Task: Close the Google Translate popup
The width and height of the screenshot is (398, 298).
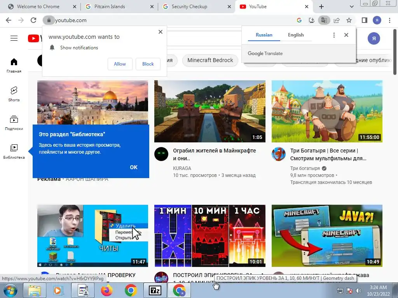Action: (346, 35)
